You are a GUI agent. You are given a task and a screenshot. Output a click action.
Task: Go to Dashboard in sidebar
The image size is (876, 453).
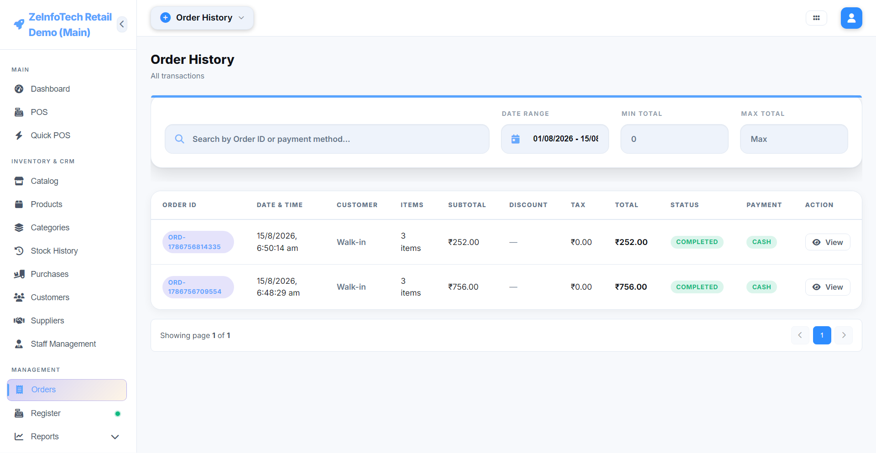click(x=67, y=89)
